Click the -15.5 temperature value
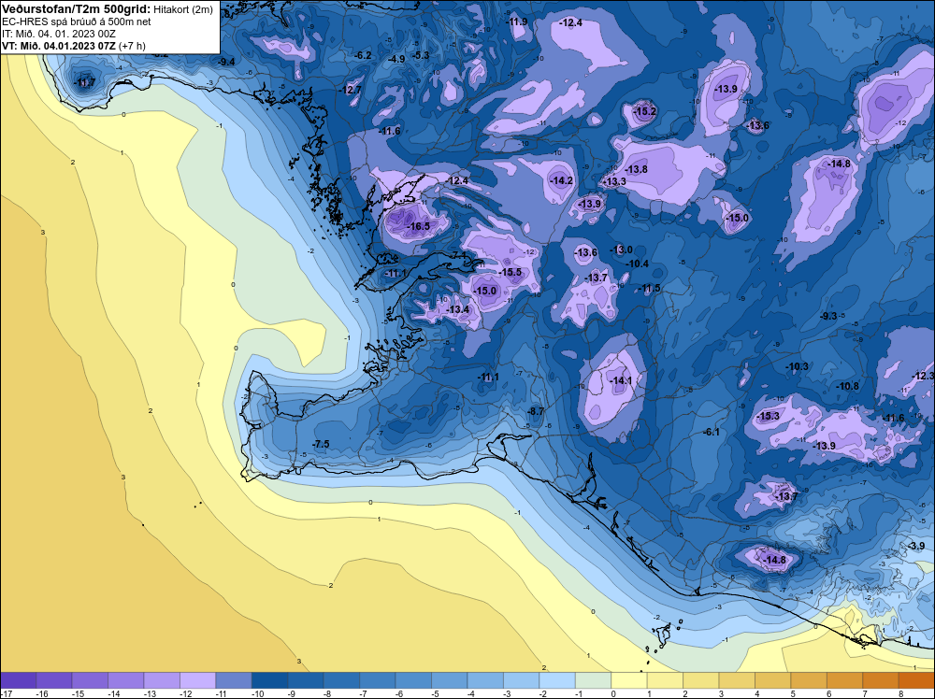The image size is (935, 699). point(511,272)
